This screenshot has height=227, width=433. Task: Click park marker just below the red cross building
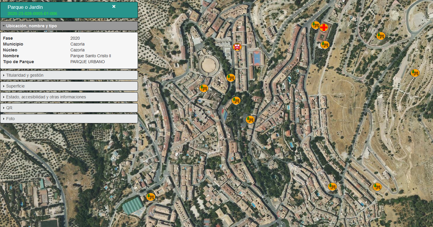(x=325, y=45)
